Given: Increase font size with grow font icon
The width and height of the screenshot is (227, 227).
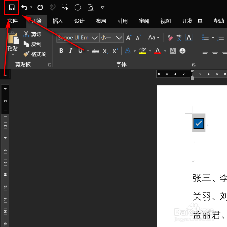Looking at the screenshot, I should [x=129, y=38].
